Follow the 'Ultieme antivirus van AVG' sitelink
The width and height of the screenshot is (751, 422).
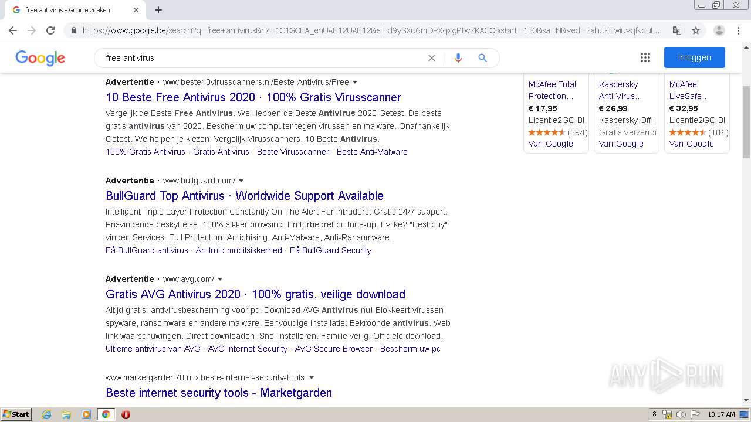tap(153, 349)
